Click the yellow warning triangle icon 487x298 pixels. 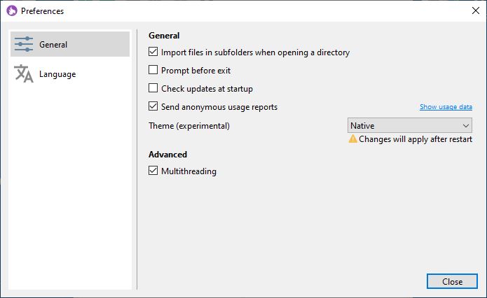[353, 139]
